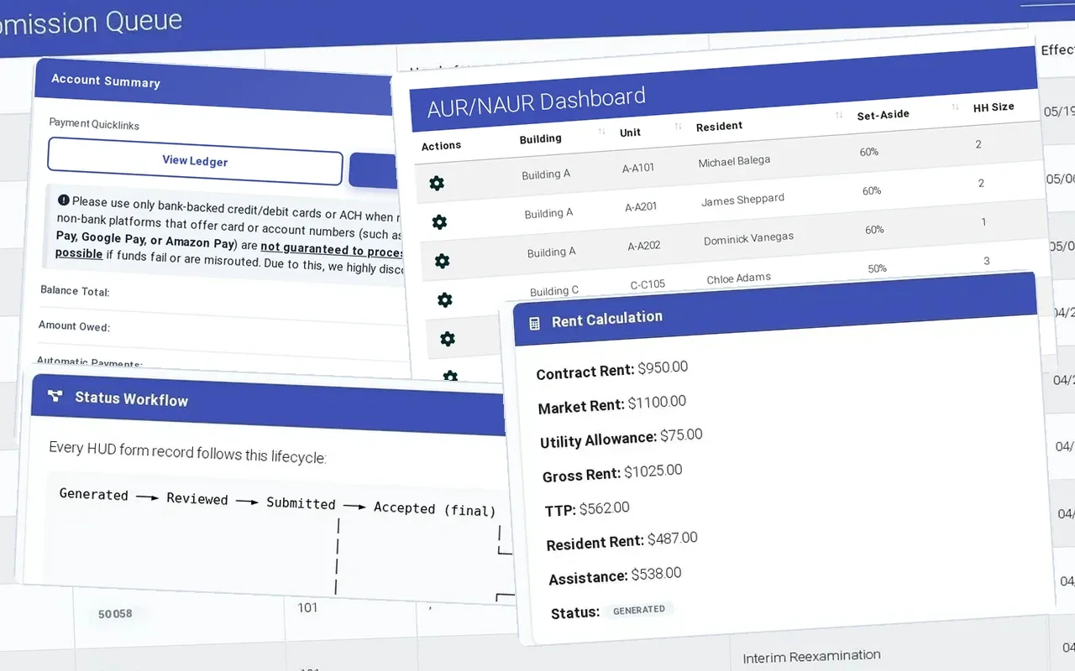Screen dimensions: 1075x671
Task: Open actions gear for Chloe Adams row
Action: click(x=444, y=299)
